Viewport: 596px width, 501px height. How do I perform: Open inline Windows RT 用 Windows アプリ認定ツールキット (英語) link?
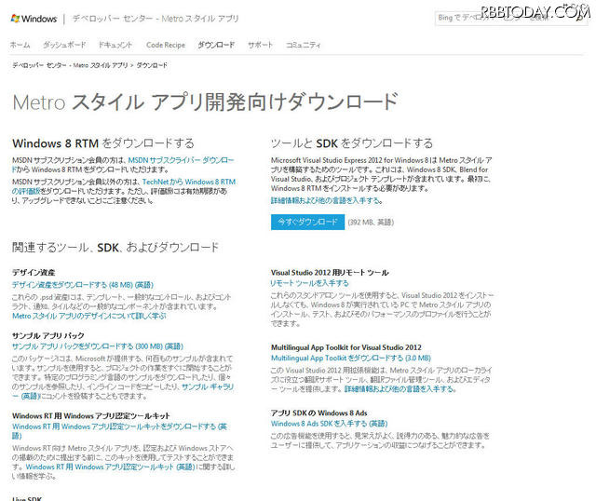click(110, 467)
